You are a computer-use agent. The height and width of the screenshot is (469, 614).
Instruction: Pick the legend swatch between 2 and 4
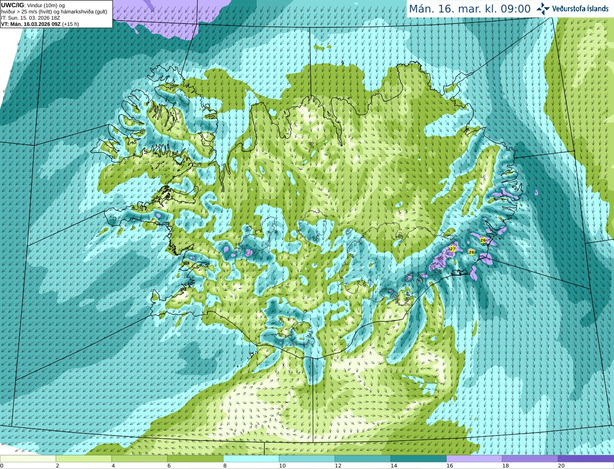(83, 458)
